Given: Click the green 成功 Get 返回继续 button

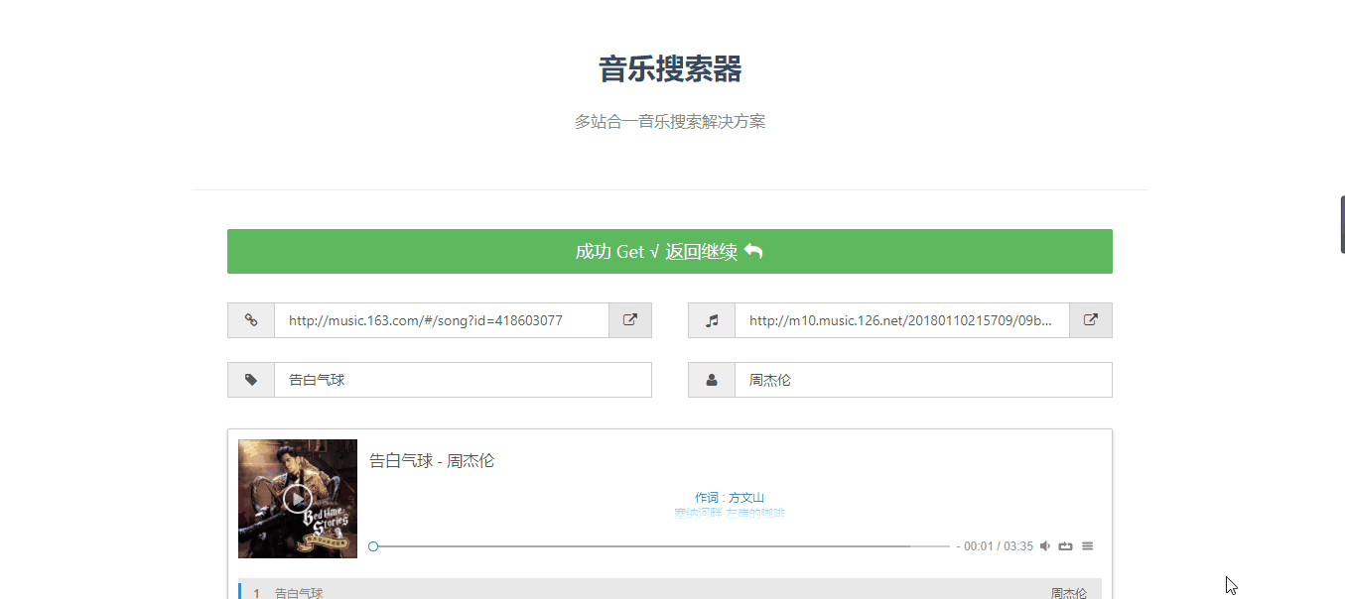Looking at the screenshot, I should tap(669, 251).
